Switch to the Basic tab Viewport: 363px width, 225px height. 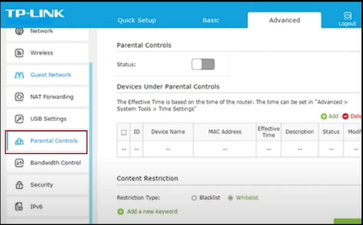point(211,20)
